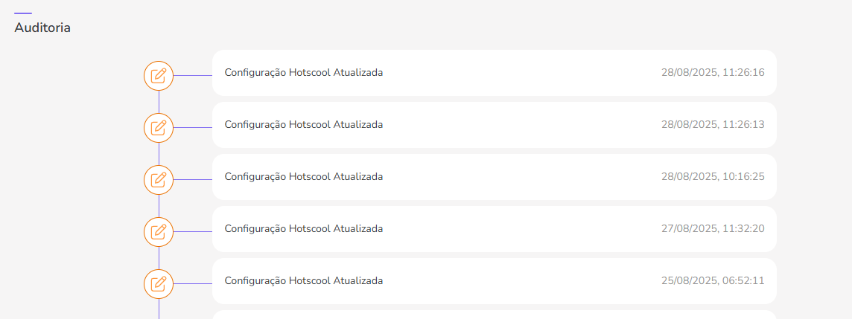This screenshot has width=852, height=319.
Task: Click the 28/08/2025, 10:16:25 timestamp
Action: 713,177
